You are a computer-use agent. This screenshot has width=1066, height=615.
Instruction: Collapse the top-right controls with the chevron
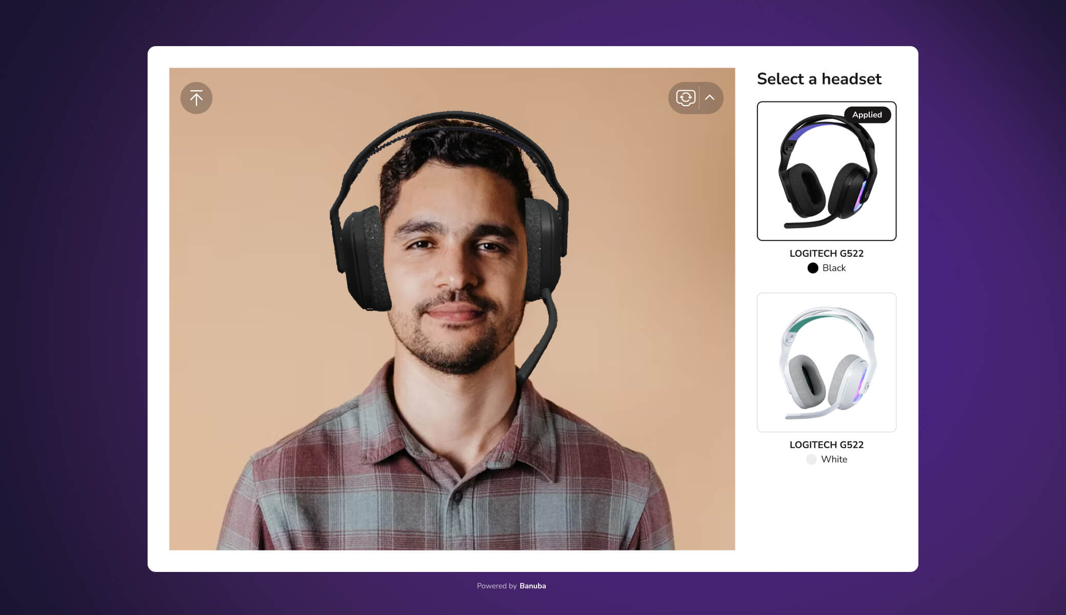point(710,97)
